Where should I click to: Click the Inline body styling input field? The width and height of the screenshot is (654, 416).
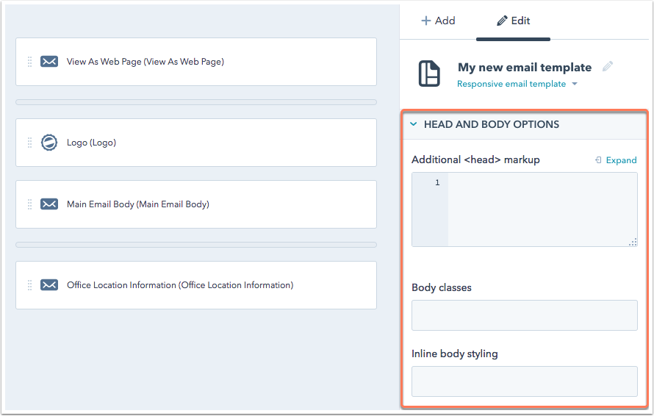524,381
